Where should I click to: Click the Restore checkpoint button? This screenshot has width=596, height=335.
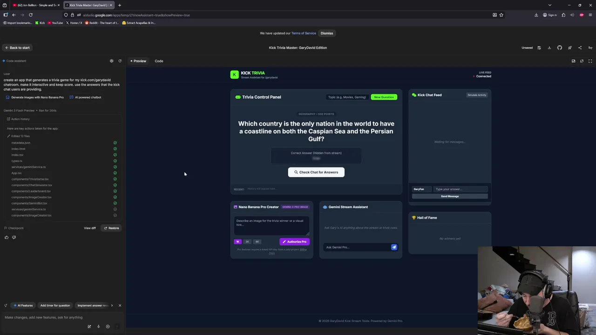[111, 228]
